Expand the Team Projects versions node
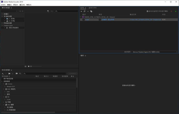Image resolution: width=179 pixels, height=114 pixels. click(x=5, y=28)
